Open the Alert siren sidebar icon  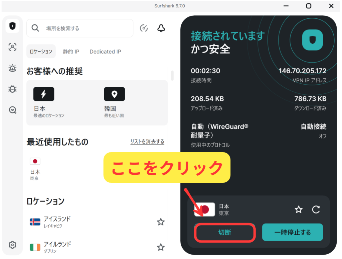pyautogui.click(x=12, y=68)
